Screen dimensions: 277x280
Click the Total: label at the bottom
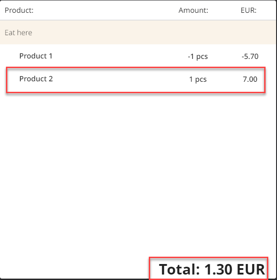pyautogui.click(x=180, y=269)
